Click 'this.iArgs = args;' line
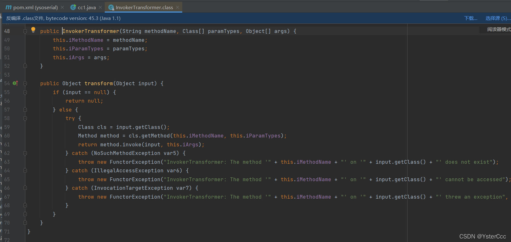 coord(81,57)
